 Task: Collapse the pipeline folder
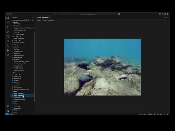[x=15, y=102]
